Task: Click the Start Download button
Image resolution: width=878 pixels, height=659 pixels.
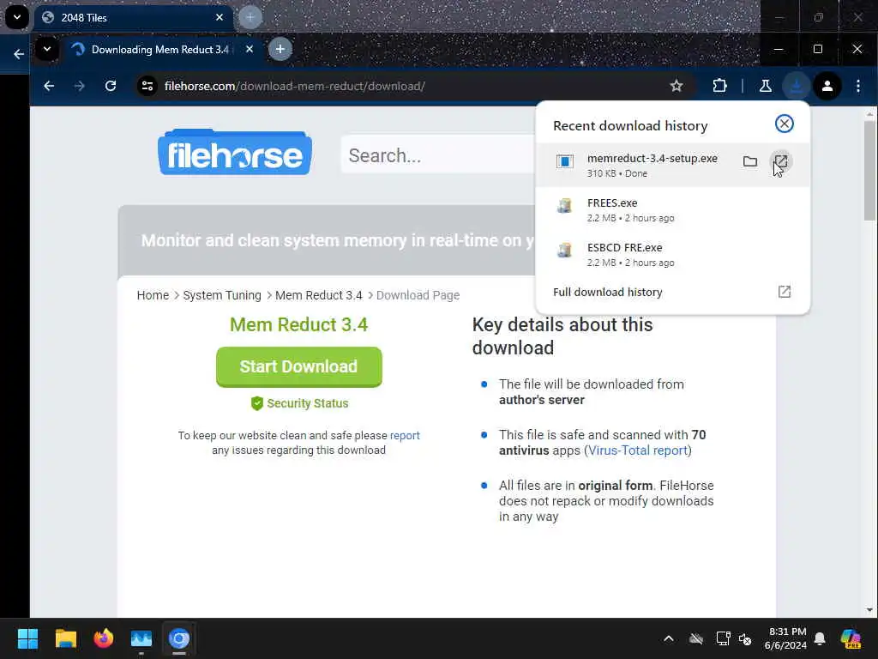Action: click(x=299, y=366)
